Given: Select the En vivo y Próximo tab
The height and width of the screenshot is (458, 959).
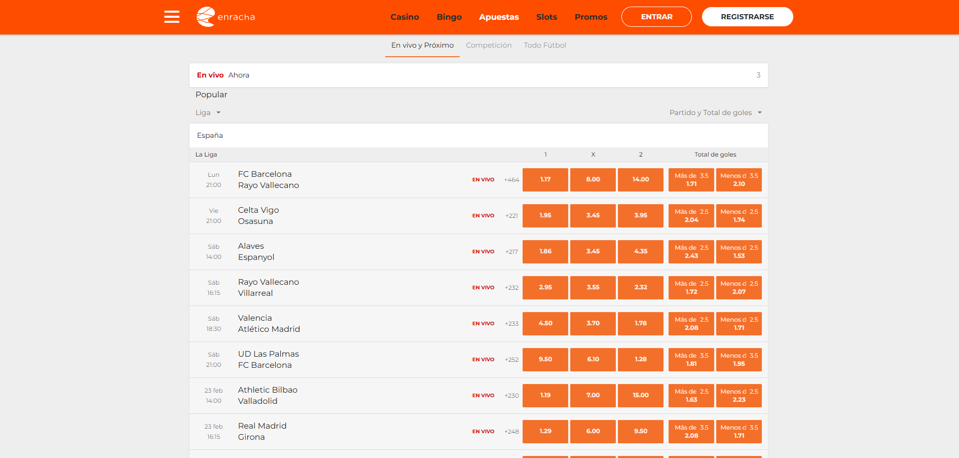Looking at the screenshot, I should (x=422, y=45).
